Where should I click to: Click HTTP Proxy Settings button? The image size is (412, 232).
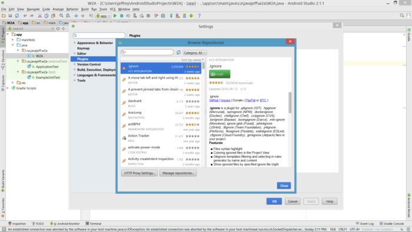[x=139, y=173]
